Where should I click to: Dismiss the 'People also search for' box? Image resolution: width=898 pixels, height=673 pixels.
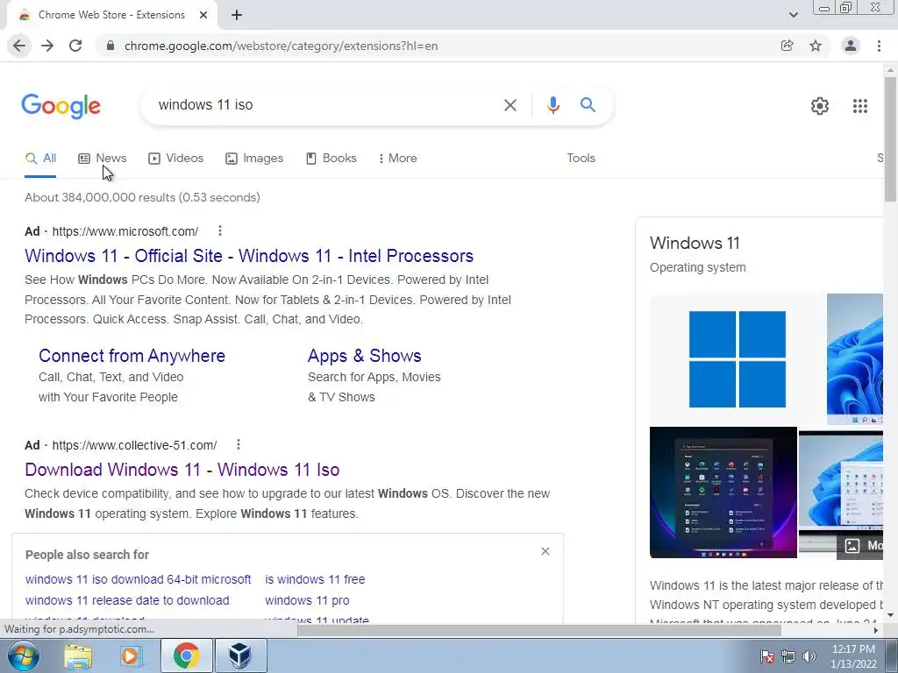(x=545, y=551)
